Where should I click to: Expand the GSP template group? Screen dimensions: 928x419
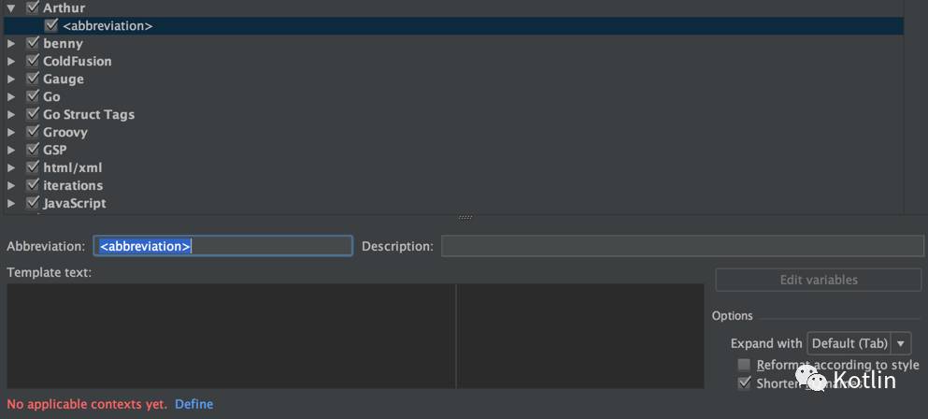(10, 151)
